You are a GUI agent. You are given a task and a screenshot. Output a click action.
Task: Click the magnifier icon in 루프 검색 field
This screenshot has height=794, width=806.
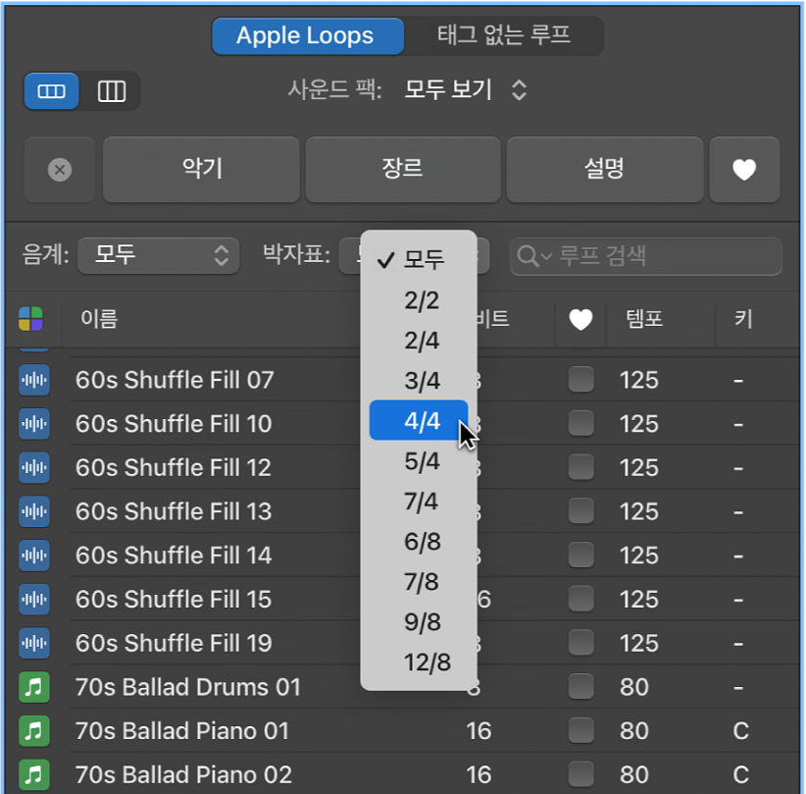tap(526, 257)
